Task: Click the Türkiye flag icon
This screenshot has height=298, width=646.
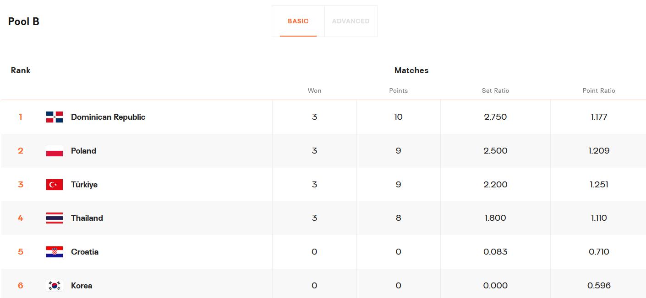Action: (55, 185)
